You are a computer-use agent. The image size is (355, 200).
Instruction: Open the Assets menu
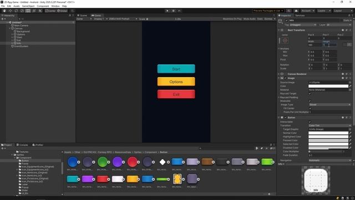pos(17,6)
